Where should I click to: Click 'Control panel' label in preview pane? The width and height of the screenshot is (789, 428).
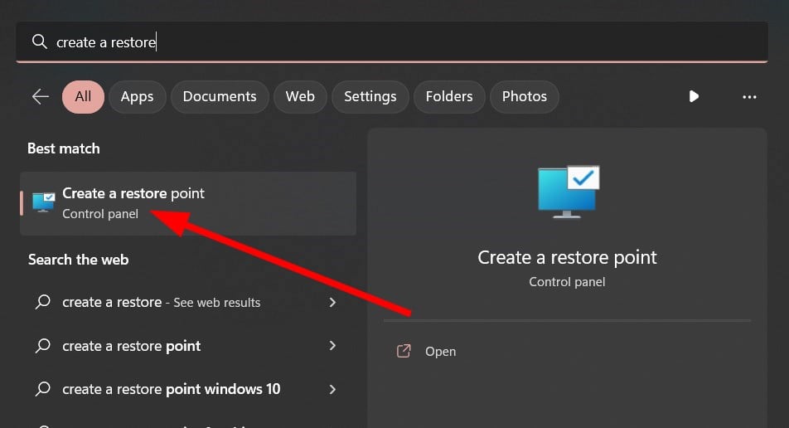coord(567,282)
